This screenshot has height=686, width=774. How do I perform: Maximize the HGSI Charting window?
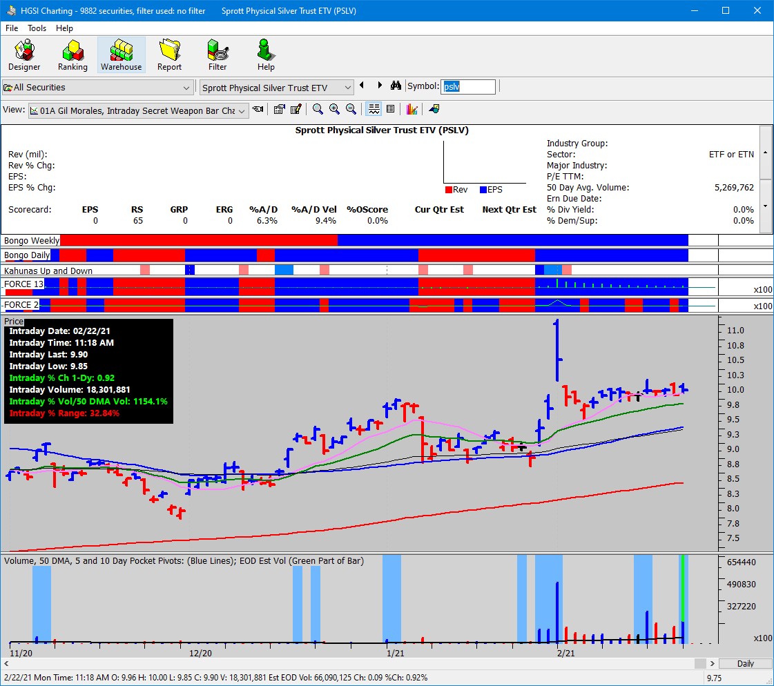pyautogui.click(x=726, y=10)
